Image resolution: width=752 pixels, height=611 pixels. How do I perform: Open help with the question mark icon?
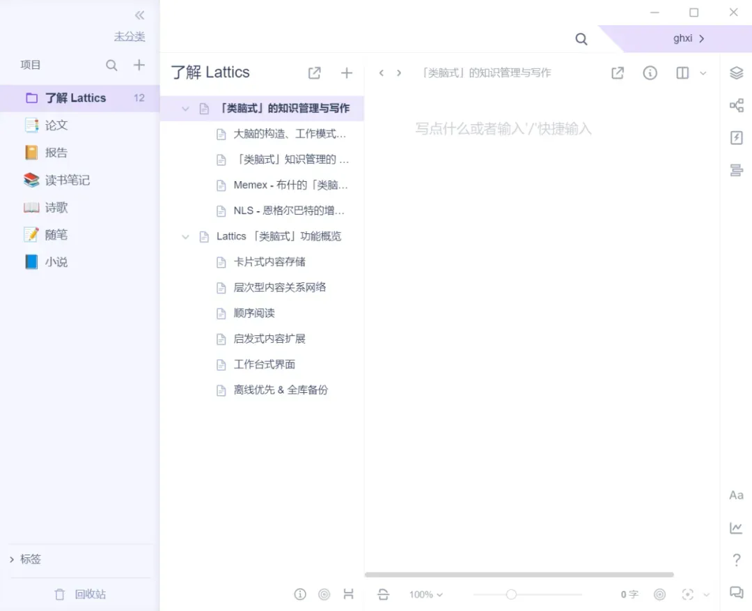coord(736,560)
